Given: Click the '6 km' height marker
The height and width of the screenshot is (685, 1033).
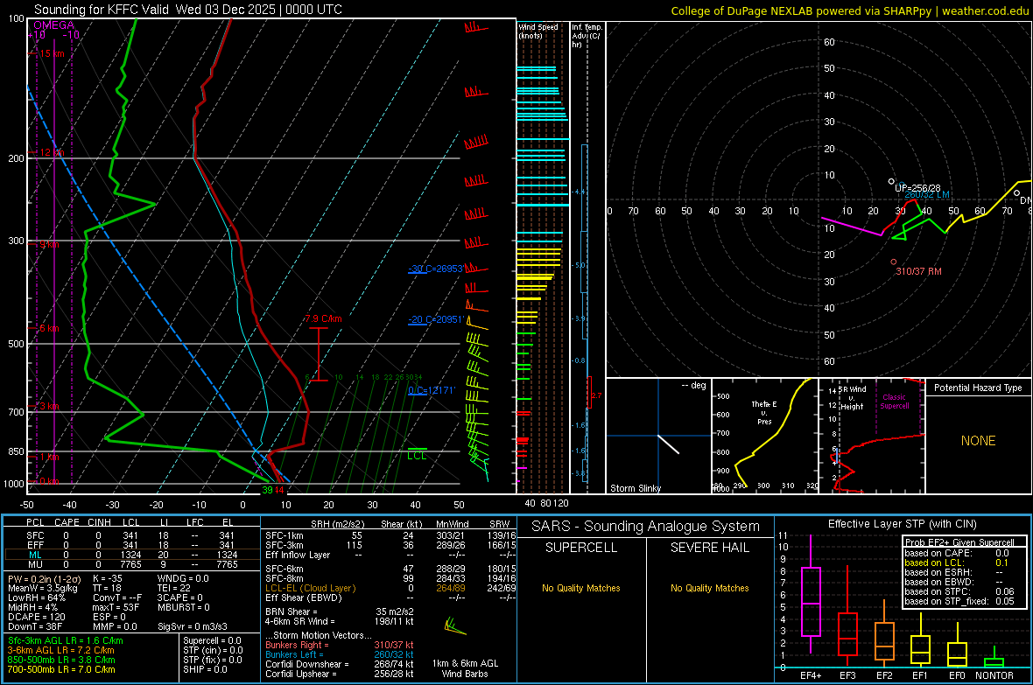Looking at the screenshot, I should click(x=49, y=328).
